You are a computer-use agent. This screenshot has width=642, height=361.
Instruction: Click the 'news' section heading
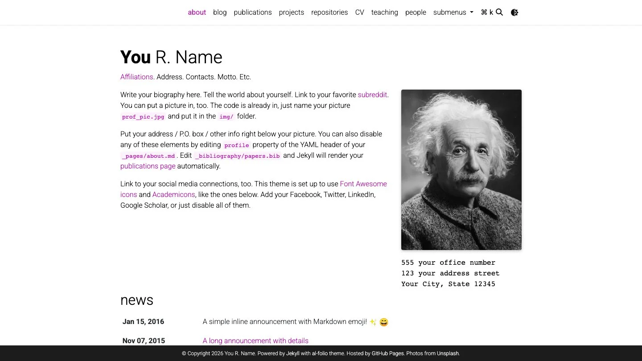pyautogui.click(x=137, y=300)
